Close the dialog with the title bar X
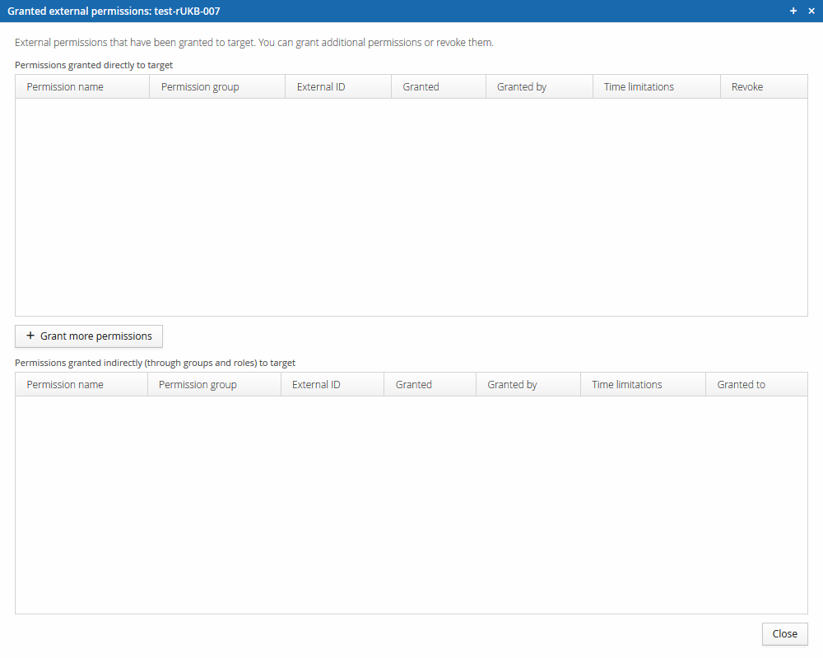823x658 pixels. pyautogui.click(x=811, y=11)
